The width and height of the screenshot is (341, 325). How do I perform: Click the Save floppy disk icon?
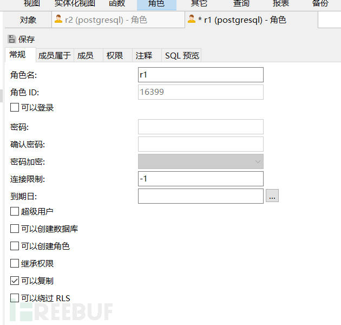(12, 39)
